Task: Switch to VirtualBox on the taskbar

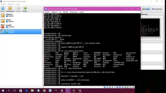Action: (x=68, y=91)
